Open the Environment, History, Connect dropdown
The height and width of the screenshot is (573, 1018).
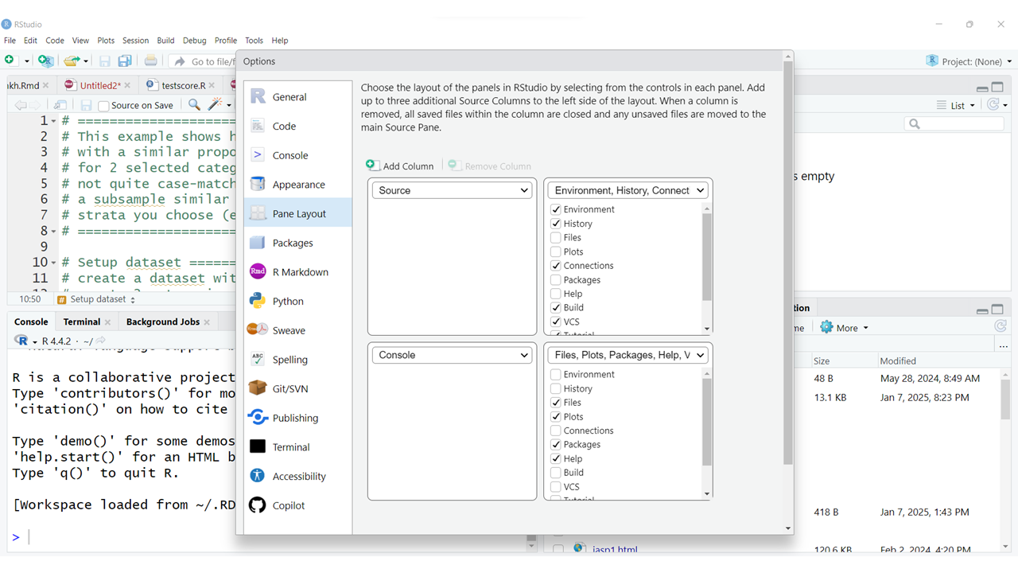[x=628, y=190]
